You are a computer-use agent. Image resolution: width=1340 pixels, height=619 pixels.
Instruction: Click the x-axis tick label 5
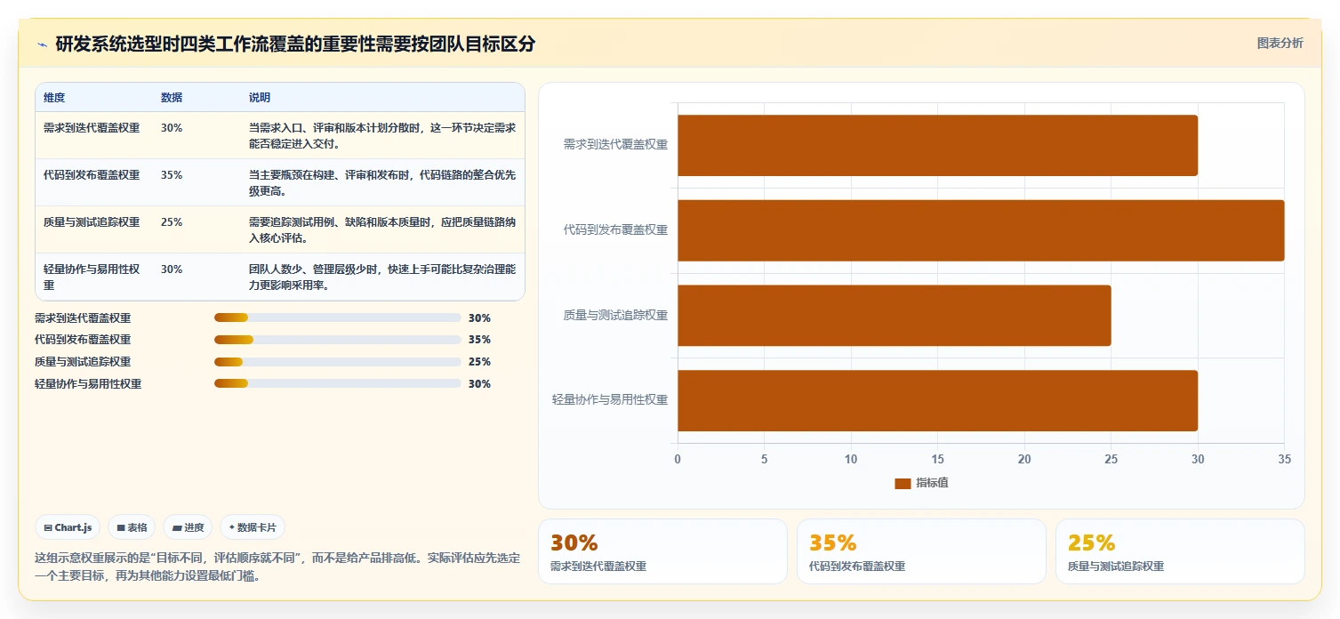(764, 459)
